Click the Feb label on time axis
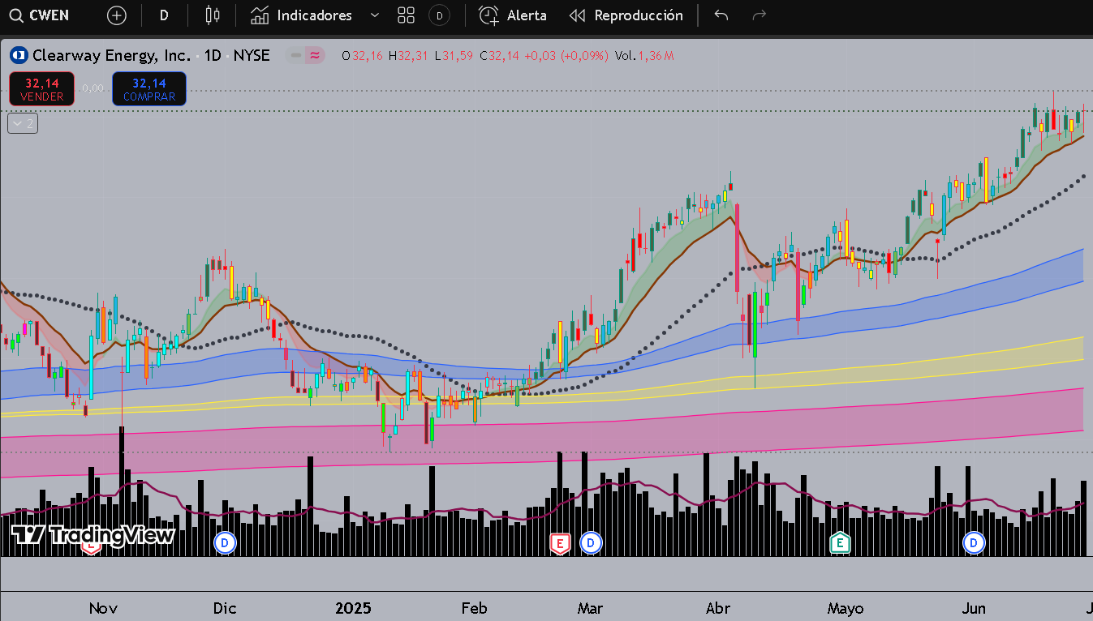1093x621 pixels. tap(474, 608)
